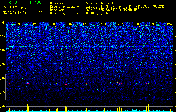
Task: Click the 1239 time marker
Action: point(153,24)
